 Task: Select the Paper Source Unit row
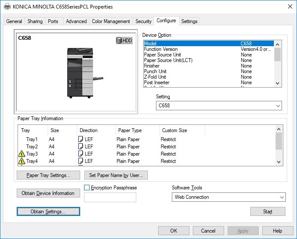[209, 55]
